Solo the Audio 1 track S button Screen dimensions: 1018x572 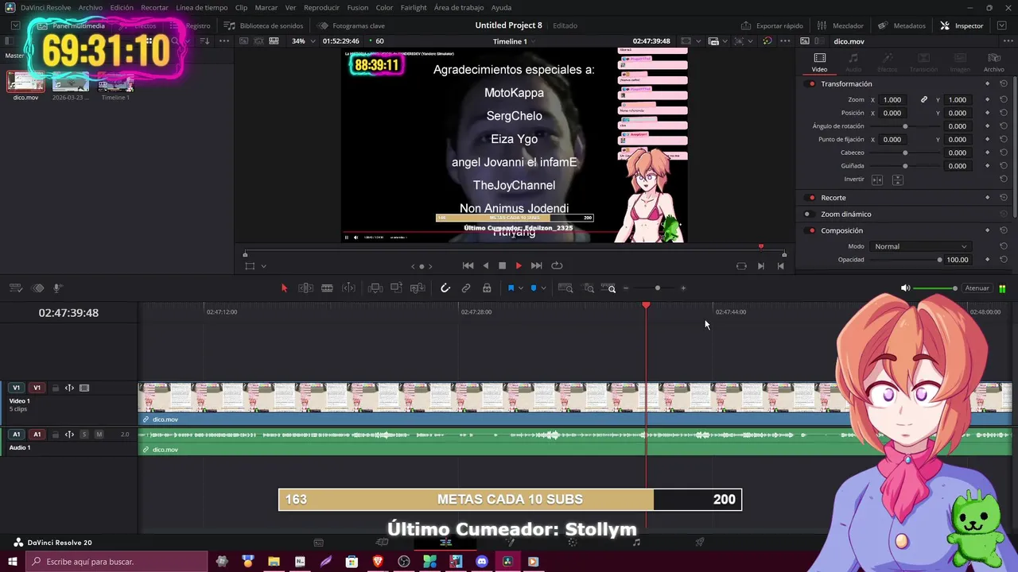tap(84, 435)
